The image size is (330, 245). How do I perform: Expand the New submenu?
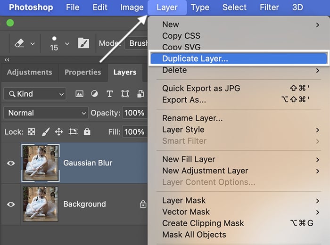239,24
